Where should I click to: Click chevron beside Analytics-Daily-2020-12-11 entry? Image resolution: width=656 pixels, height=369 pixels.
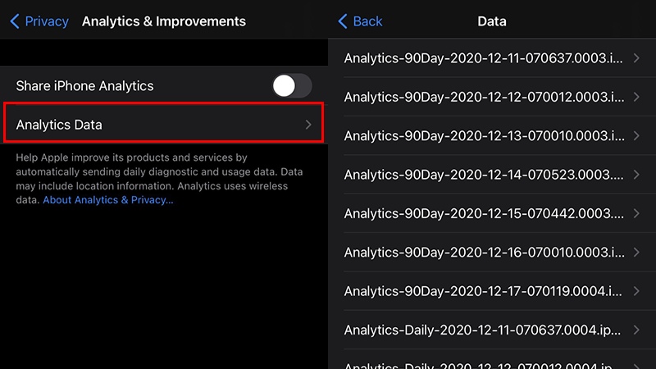point(637,330)
